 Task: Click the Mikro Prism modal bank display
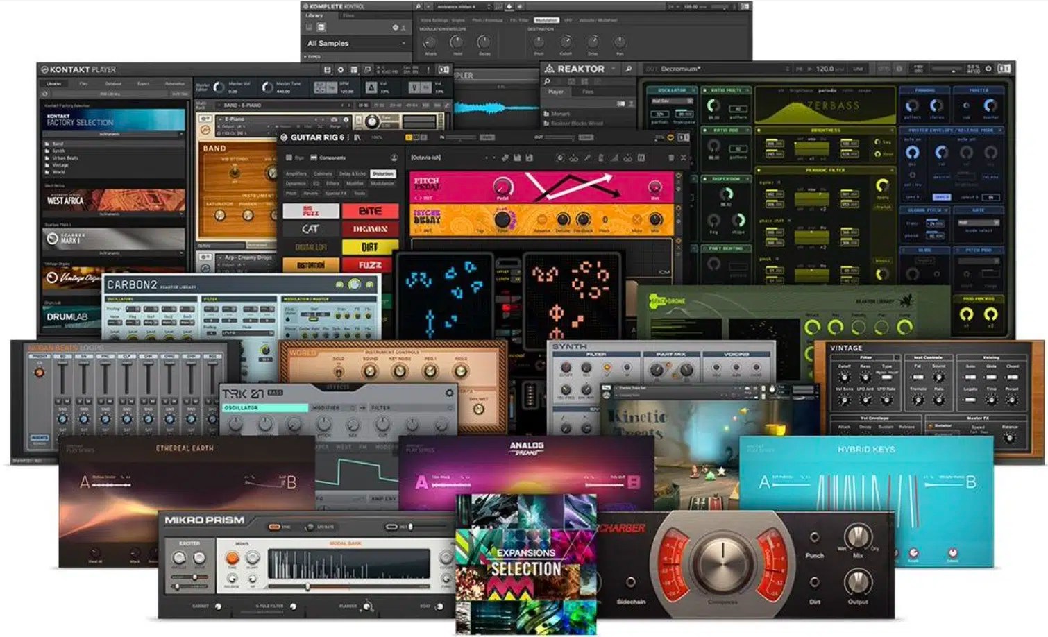point(348,563)
